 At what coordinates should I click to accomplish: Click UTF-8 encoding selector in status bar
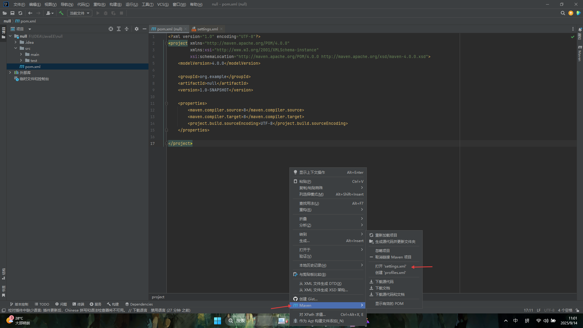coord(549,310)
